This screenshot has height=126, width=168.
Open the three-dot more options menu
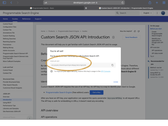157,13
